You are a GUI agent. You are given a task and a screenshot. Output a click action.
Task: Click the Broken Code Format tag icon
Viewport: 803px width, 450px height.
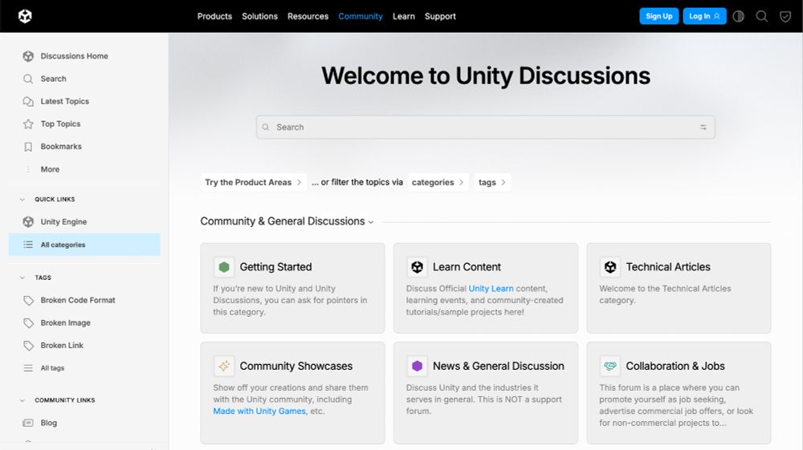[x=28, y=300]
